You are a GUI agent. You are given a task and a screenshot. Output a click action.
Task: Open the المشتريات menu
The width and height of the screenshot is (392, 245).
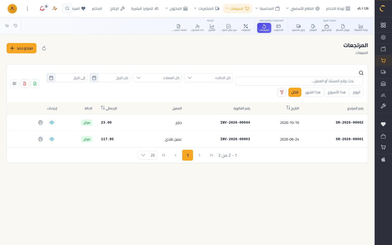point(207,9)
